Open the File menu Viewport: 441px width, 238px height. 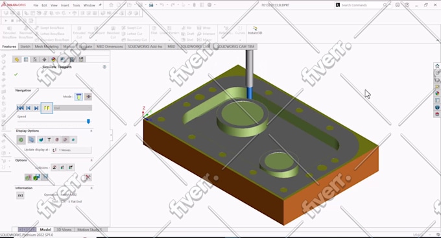click(x=36, y=5)
